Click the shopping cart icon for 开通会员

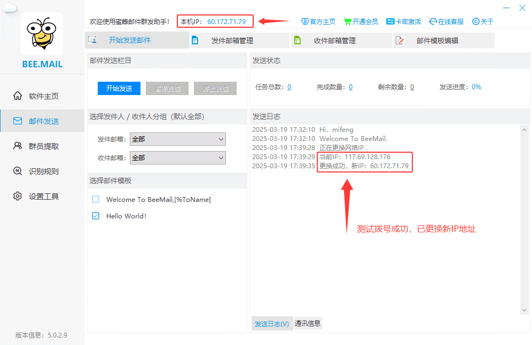coord(347,22)
